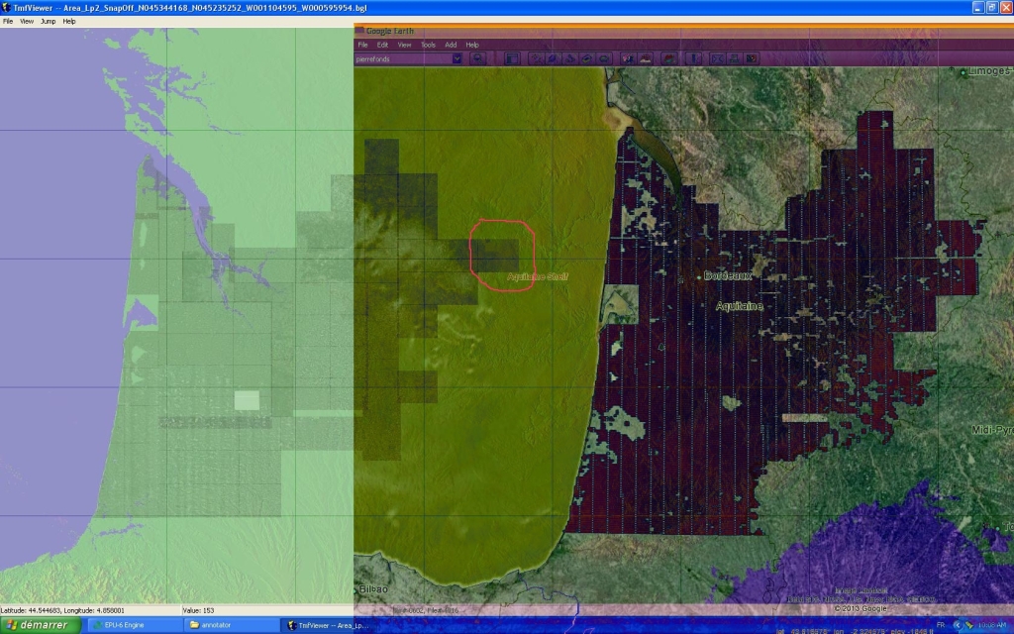Open the View menu in TmfViewer
This screenshot has width=1014, height=634.
coord(27,22)
